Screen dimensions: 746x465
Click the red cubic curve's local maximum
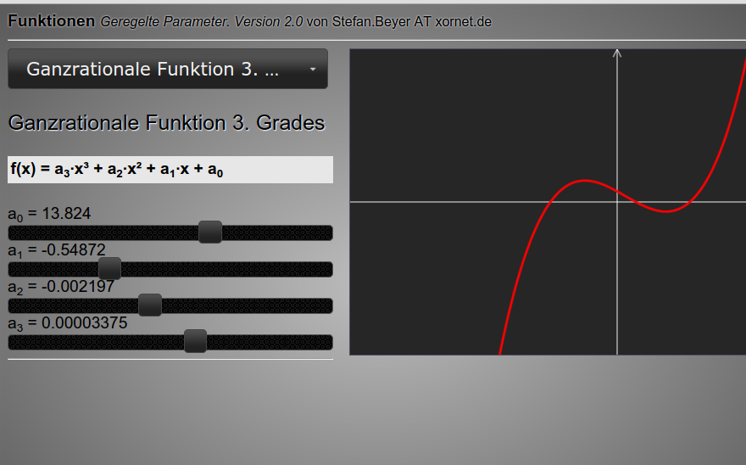click(585, 181)
